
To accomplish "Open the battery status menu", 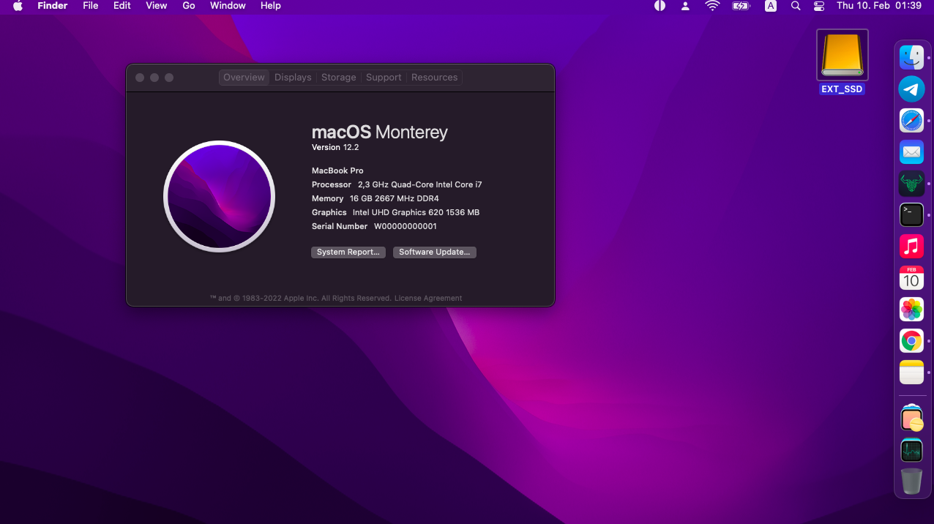I will click(741, 6).
